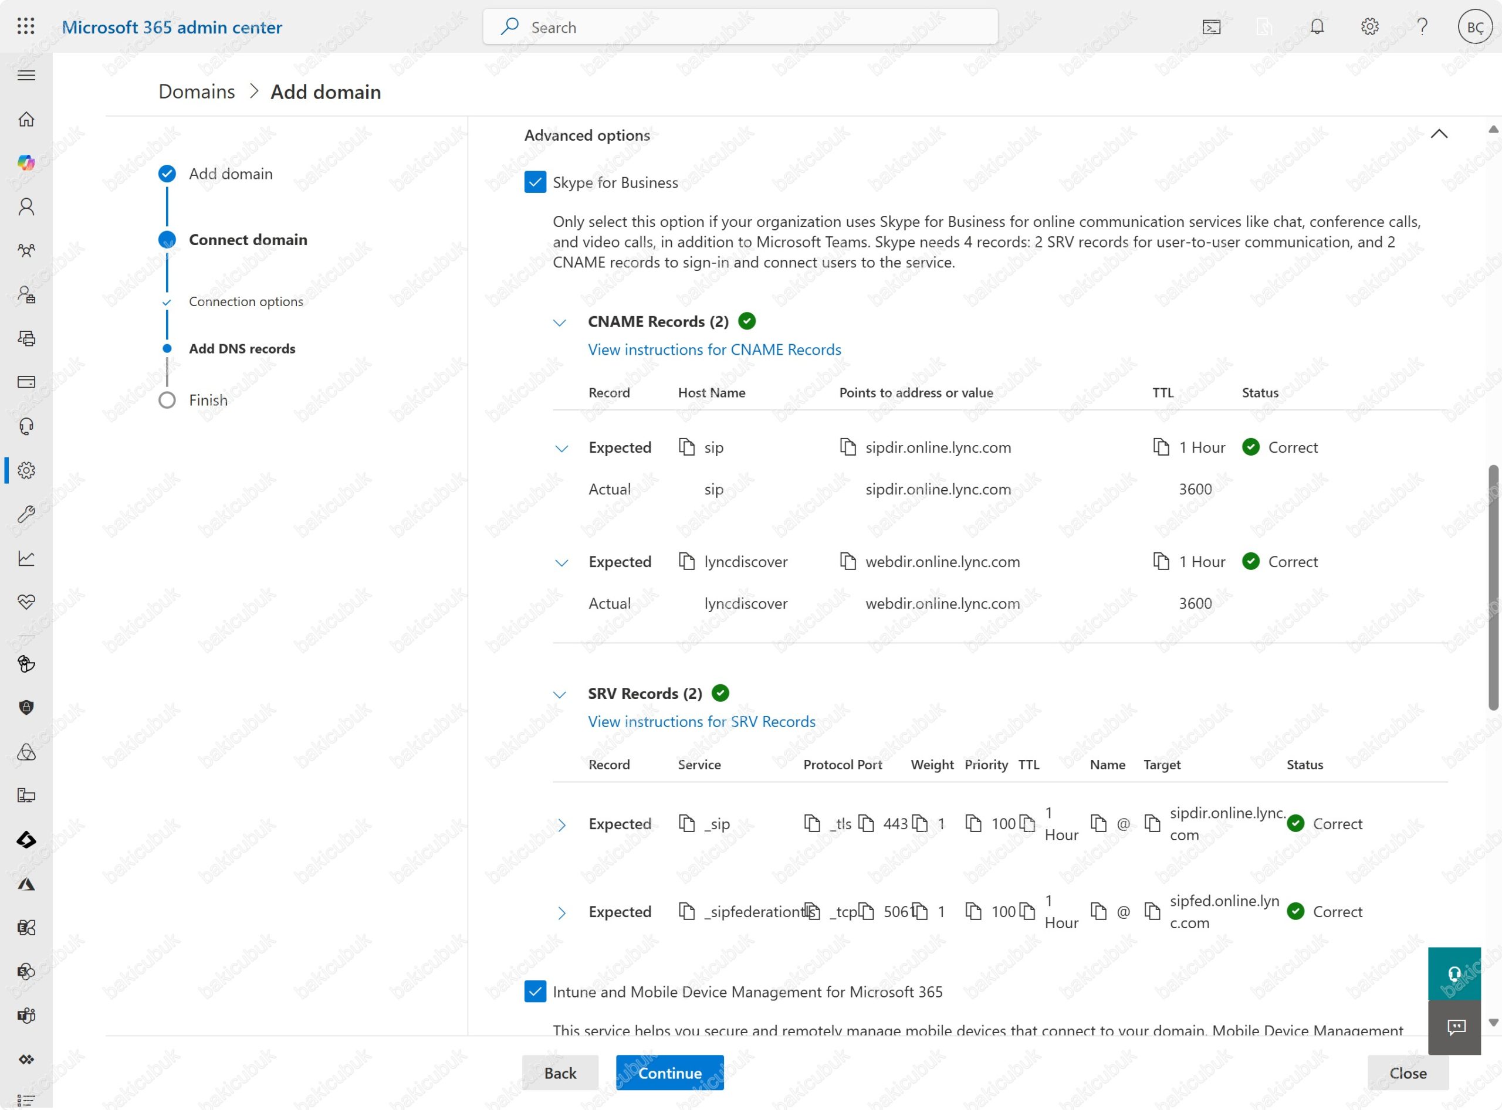The width and height of the screenshot is (1502, 1110).
Task: Collapse Advanced options with the chevron
Action: 1439,134
